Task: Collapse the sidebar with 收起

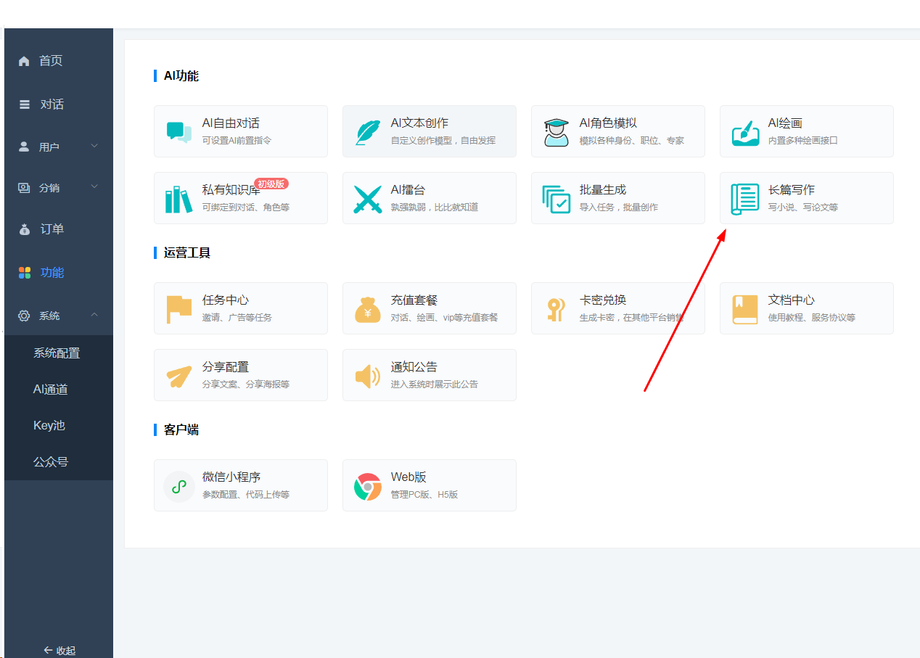Action: click(59, 650)
